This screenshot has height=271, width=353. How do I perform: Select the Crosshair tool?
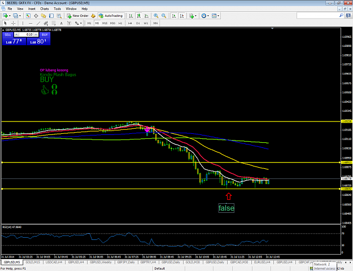[14, 23]
